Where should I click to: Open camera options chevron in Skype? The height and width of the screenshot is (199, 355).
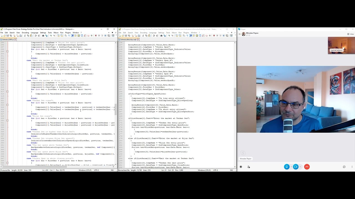click(300, 167)
